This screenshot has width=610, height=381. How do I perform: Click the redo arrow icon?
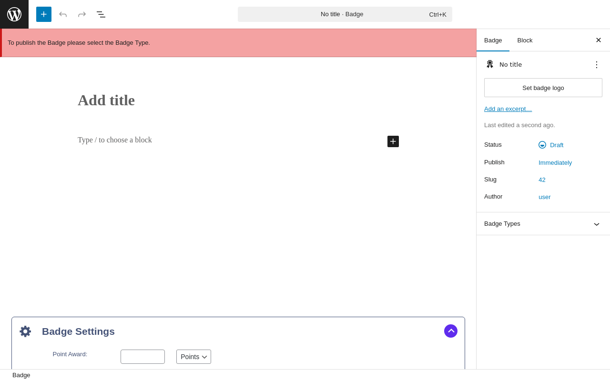click(82, 14)
